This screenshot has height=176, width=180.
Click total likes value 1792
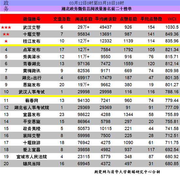[x=128, y=50]
